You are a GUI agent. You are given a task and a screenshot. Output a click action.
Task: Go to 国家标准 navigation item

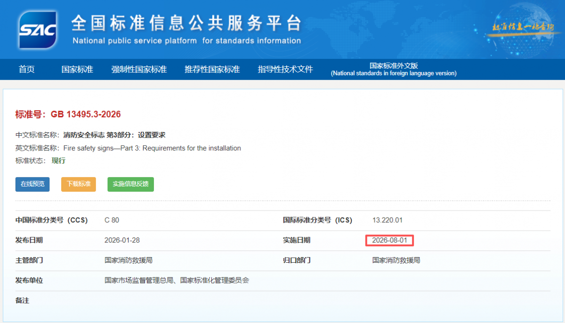click(x=77, y=69)
